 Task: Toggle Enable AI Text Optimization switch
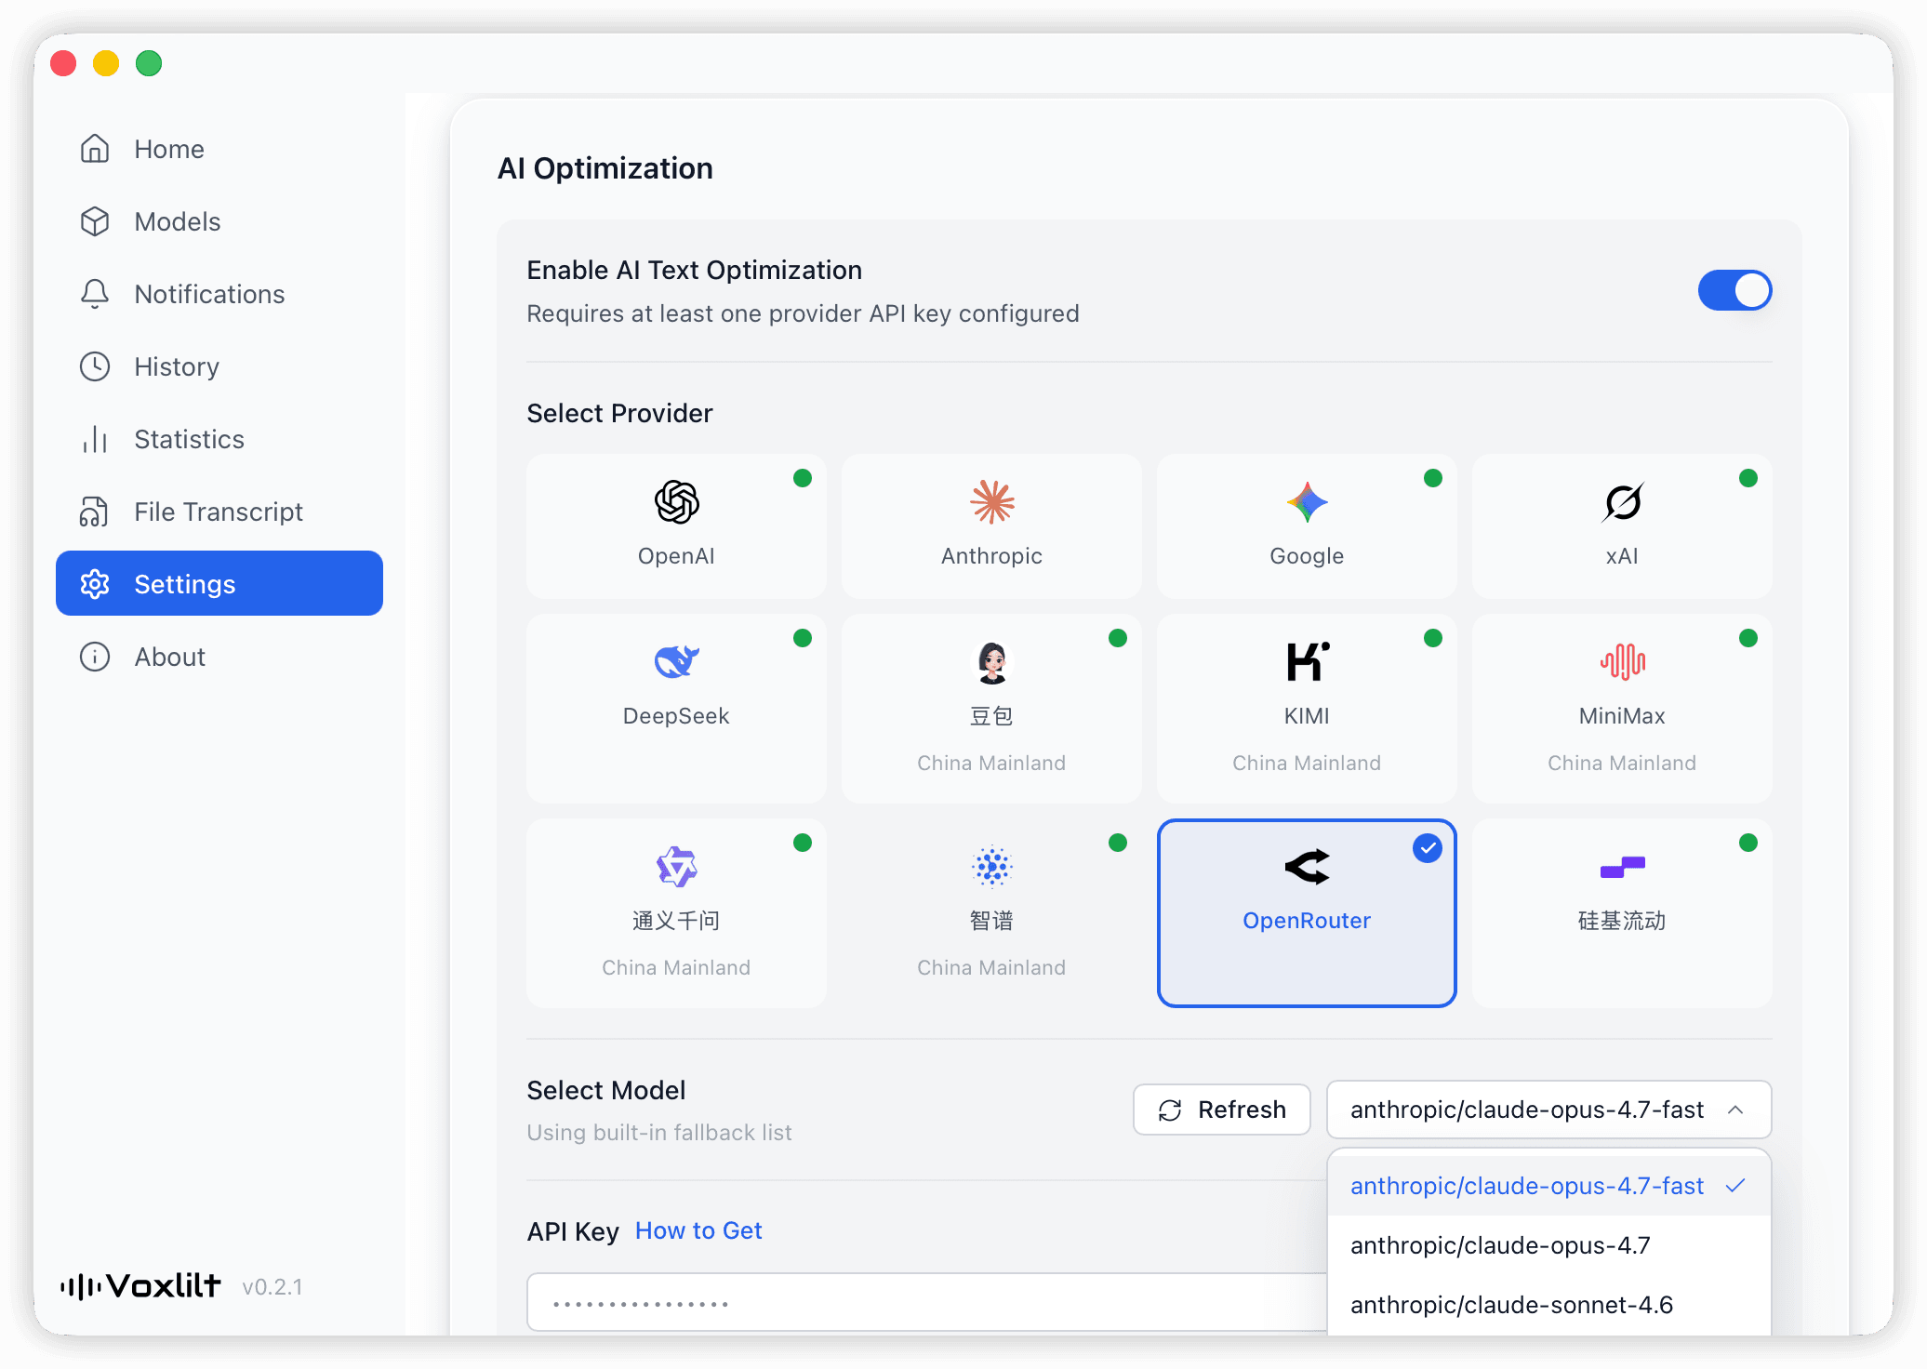coord(1734,291)
